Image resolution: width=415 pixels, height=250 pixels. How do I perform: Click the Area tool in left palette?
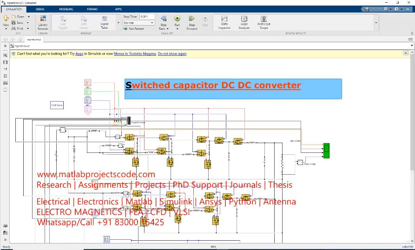(5, 90)
